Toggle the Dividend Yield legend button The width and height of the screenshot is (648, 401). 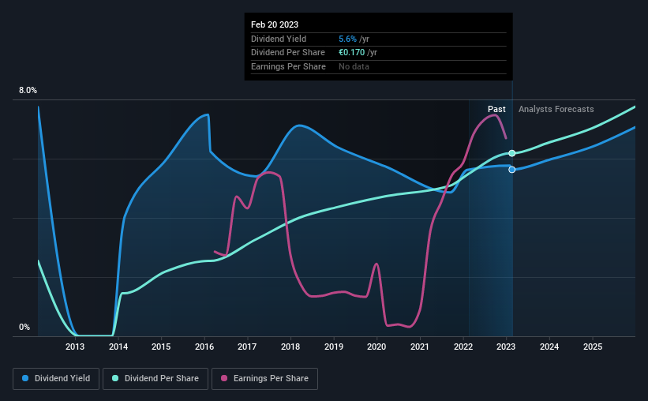(56, 379)
